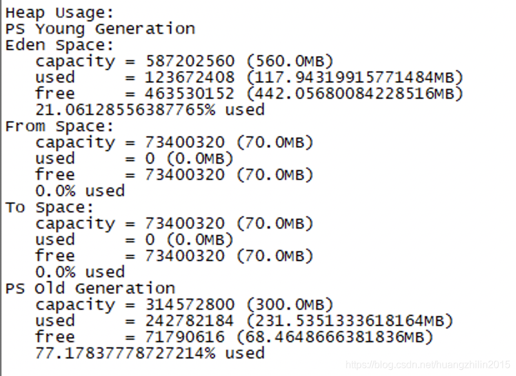This screenshot has width=516, height=376.
Task: Click the 77.17837778727214% used line
Action: (150, 354)
